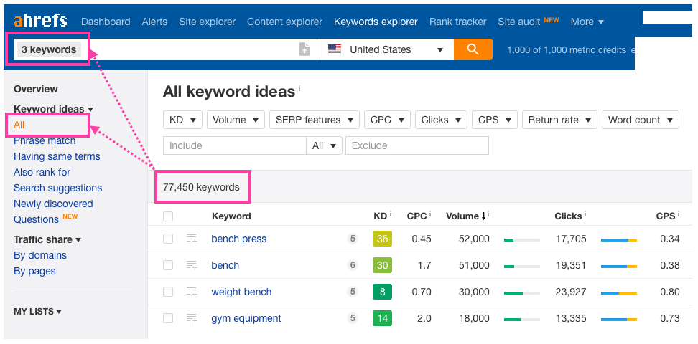698x344 pixels.
Task: Open the CPS filter dropdown
Action: pyautogui.click(x=495, y=120)
